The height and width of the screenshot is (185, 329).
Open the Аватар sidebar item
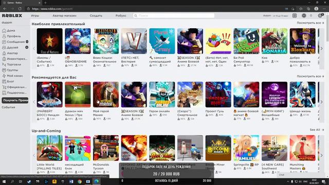pos(10,53)
